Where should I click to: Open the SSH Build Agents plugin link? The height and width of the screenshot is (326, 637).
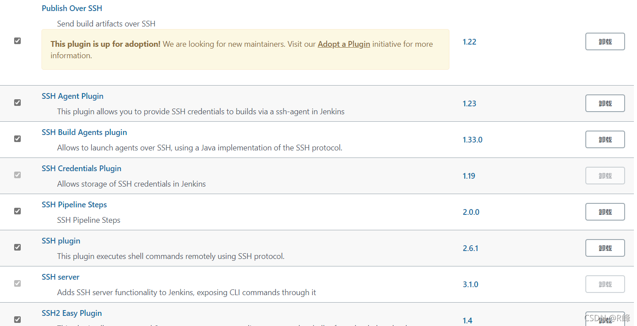click(x=84, y=132)
